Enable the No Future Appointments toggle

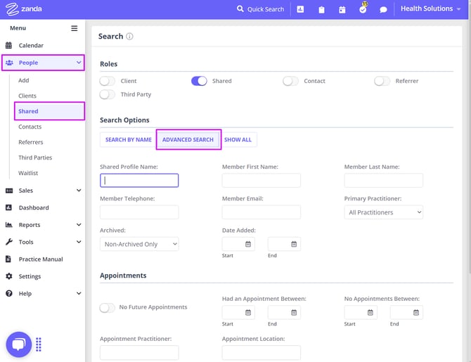[x=108, y=307]
